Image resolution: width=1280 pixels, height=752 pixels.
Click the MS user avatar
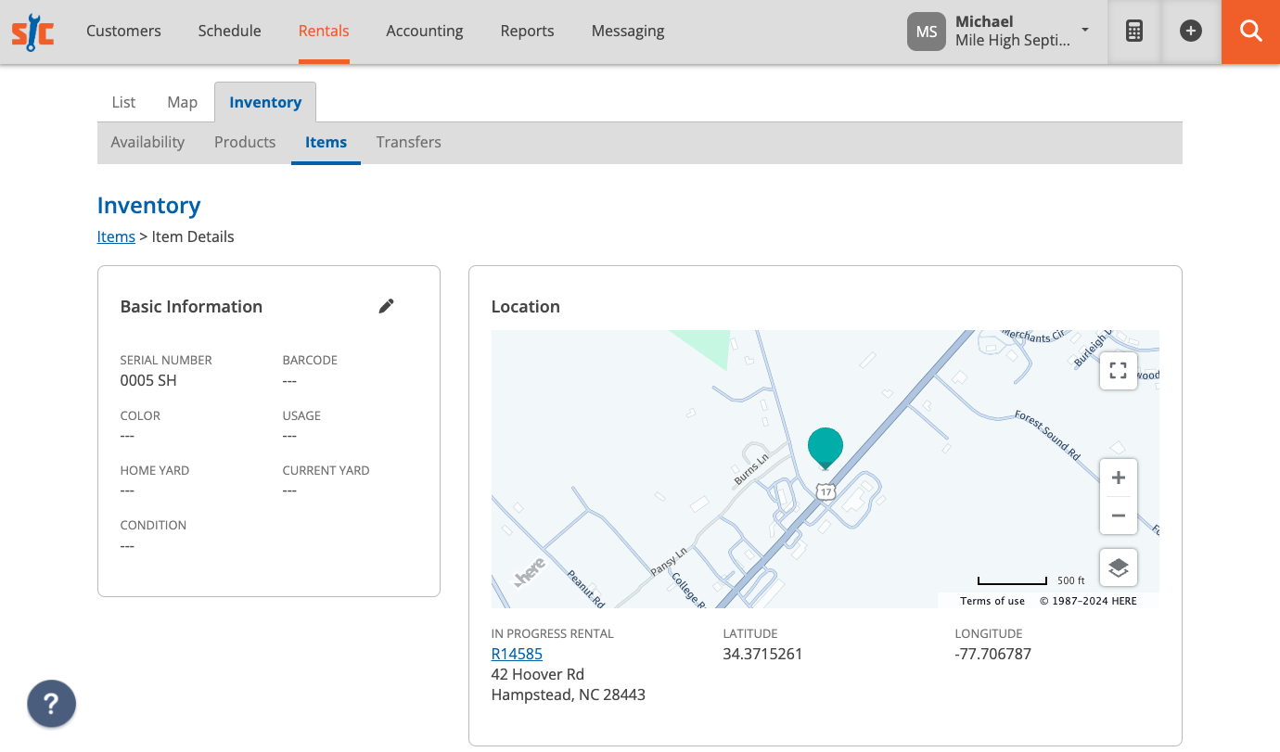[927, 32]
